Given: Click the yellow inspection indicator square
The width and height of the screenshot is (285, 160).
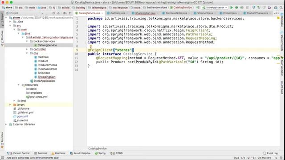Looking at the screenshot, I should point(278,18).
